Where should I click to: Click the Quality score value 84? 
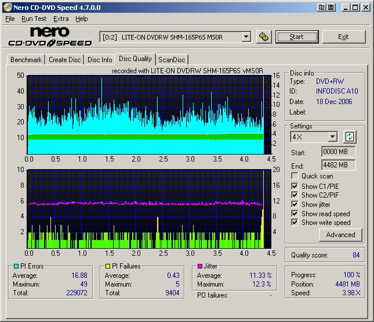pos(356,255)
